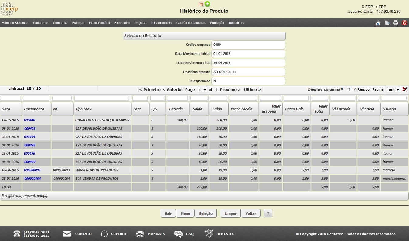Click the Seleção button
Image resolution: width=409 pixels, height=241 pixels.
point(206,213)
